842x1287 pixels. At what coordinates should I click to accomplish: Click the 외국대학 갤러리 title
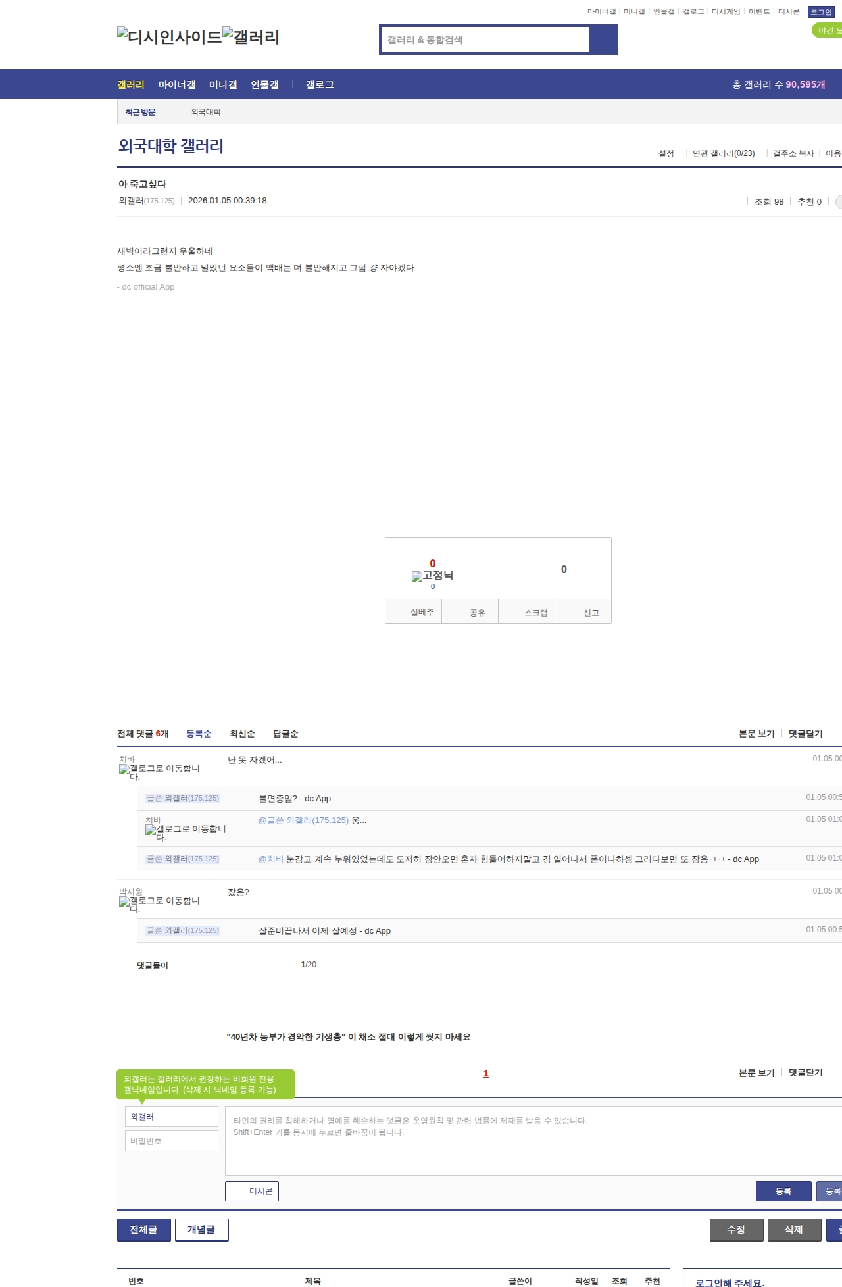(x=171, y=146)
